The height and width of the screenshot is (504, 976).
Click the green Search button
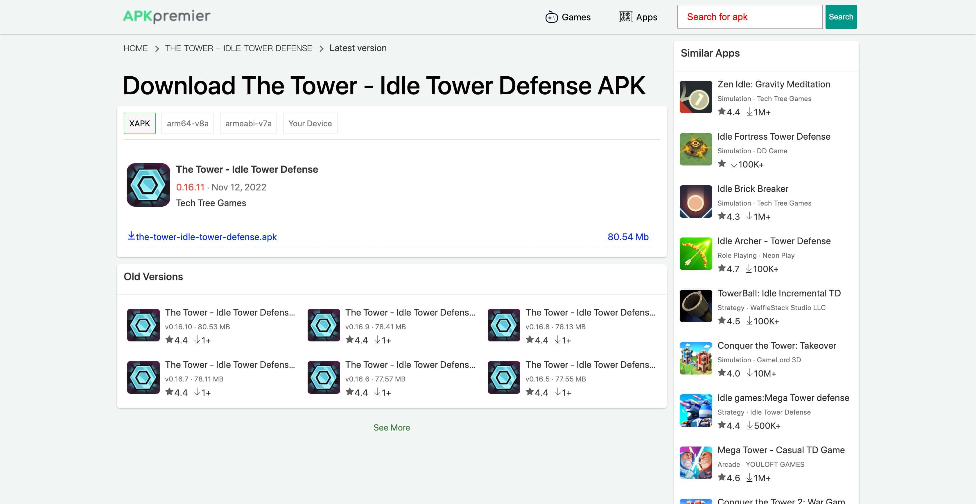841,17
